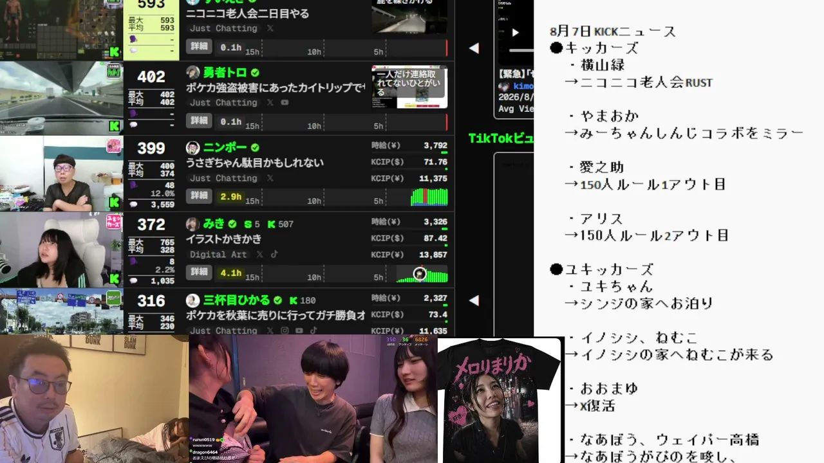
Task: Click the verified badge next to ニンポー
Action: [x=255, y=148]
